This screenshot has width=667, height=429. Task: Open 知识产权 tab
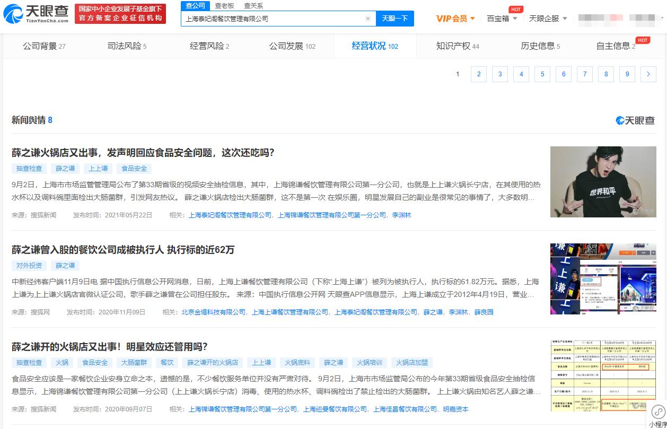coord(458,46)
